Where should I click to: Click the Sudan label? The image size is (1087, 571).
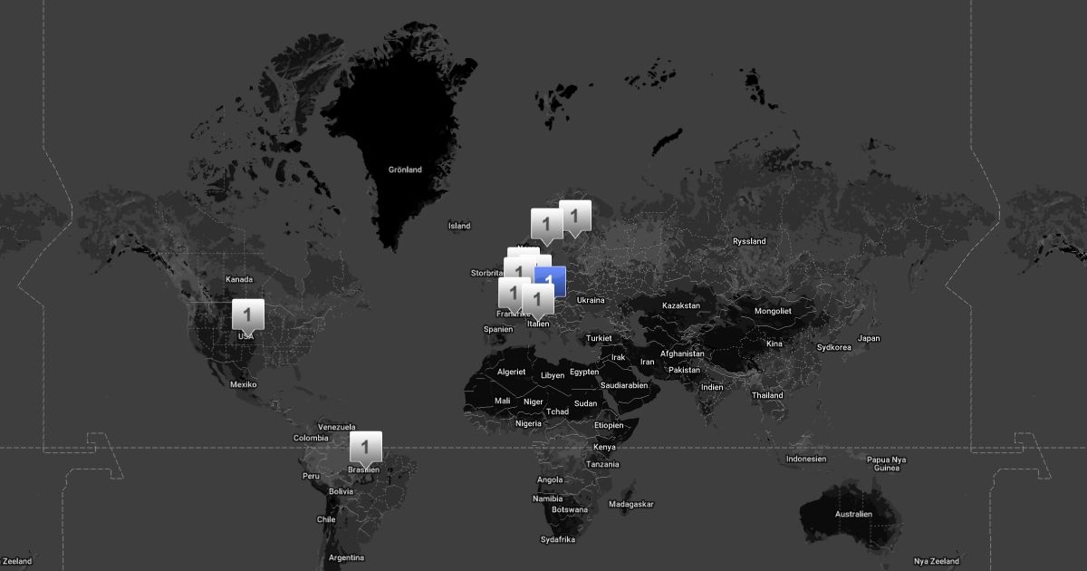click(585, 403)
